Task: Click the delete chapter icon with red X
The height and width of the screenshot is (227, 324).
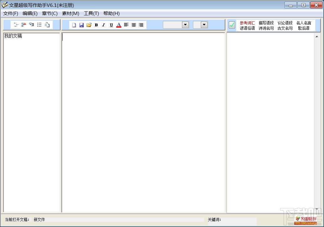Action: (24, 25)
